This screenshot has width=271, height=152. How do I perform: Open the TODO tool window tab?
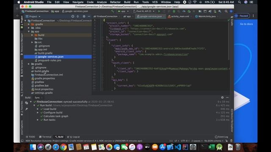(30, 137)
